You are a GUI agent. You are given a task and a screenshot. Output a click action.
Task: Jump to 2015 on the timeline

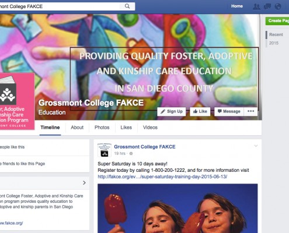tap(274, 43)
